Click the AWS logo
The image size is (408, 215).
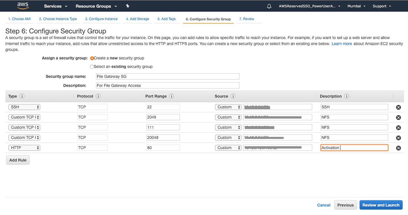click(x=23, y=6)
